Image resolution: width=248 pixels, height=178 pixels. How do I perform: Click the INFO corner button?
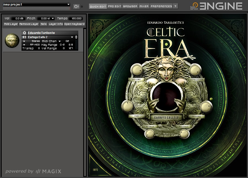click(95, 170)
